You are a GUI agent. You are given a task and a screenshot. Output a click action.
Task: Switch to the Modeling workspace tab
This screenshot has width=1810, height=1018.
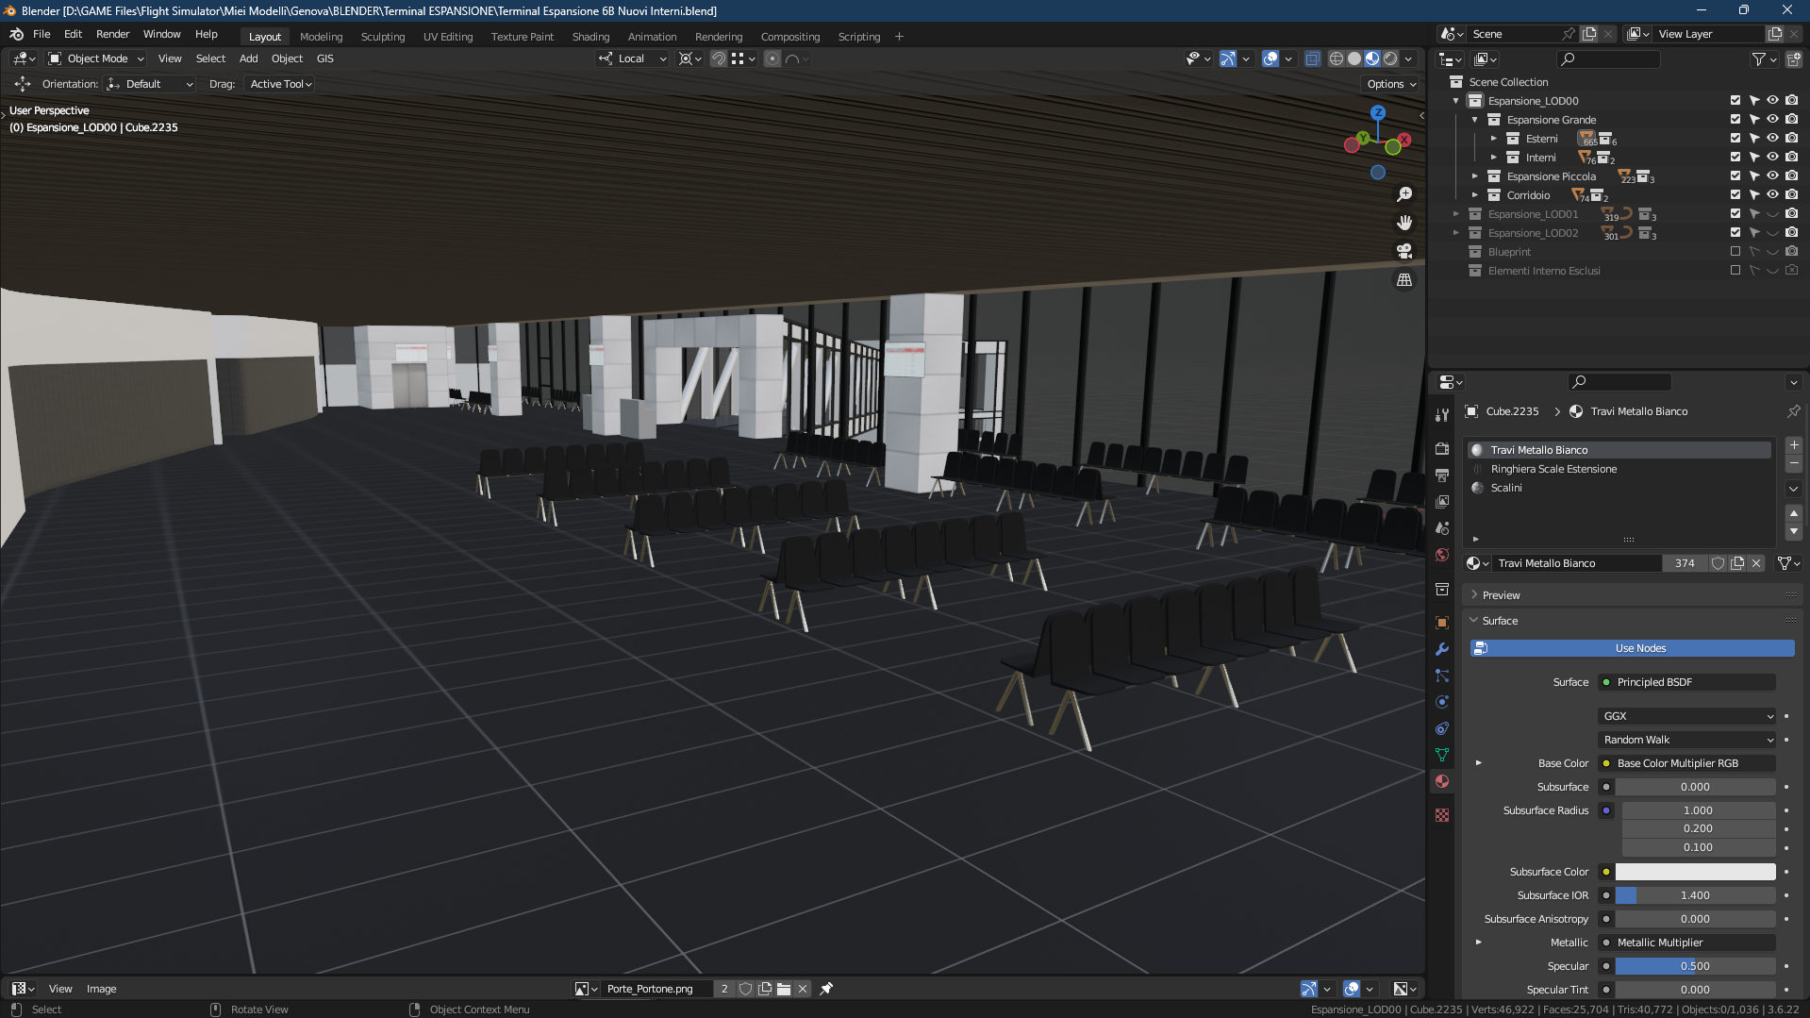coord(321,37)
